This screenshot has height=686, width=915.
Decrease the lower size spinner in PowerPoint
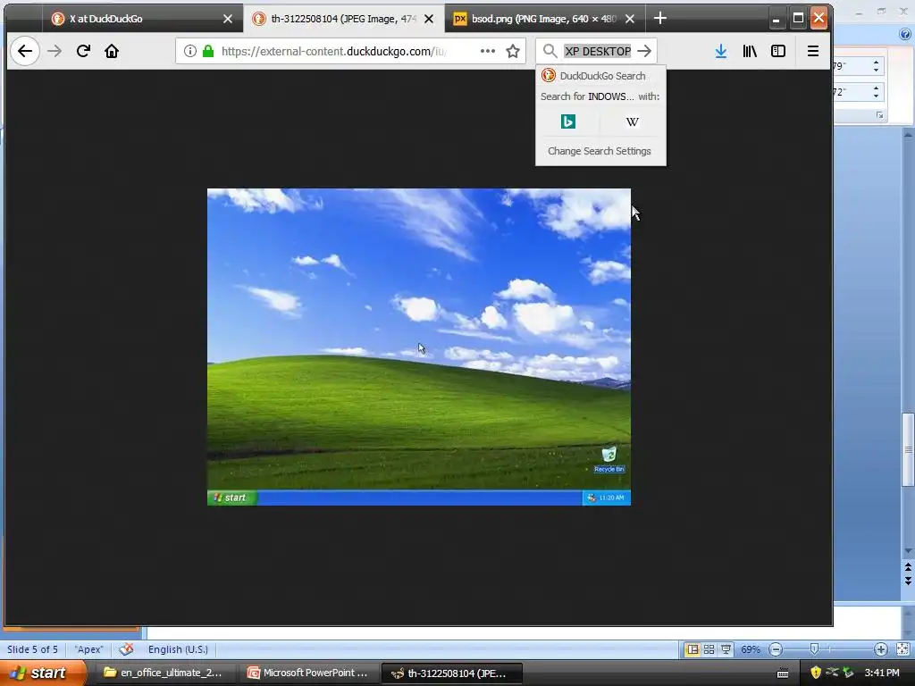(x=876, y=96)
